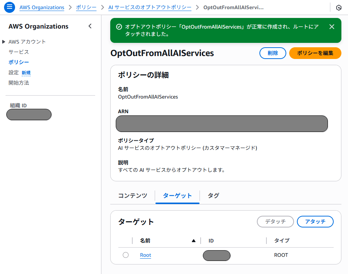Dismiss the green success notification

click(332, 27)
